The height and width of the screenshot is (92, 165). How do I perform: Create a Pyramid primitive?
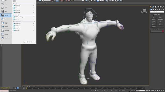coord(160,23)
